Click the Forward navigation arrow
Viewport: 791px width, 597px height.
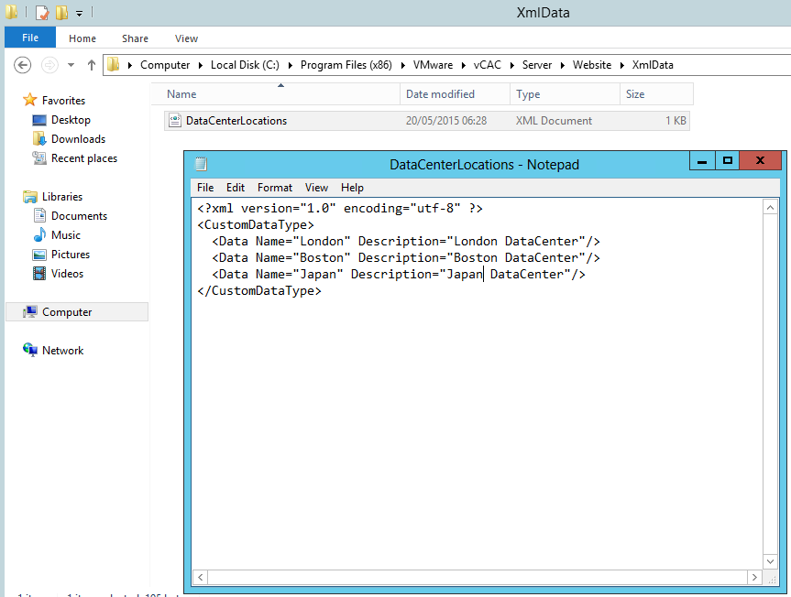[49, 65]
